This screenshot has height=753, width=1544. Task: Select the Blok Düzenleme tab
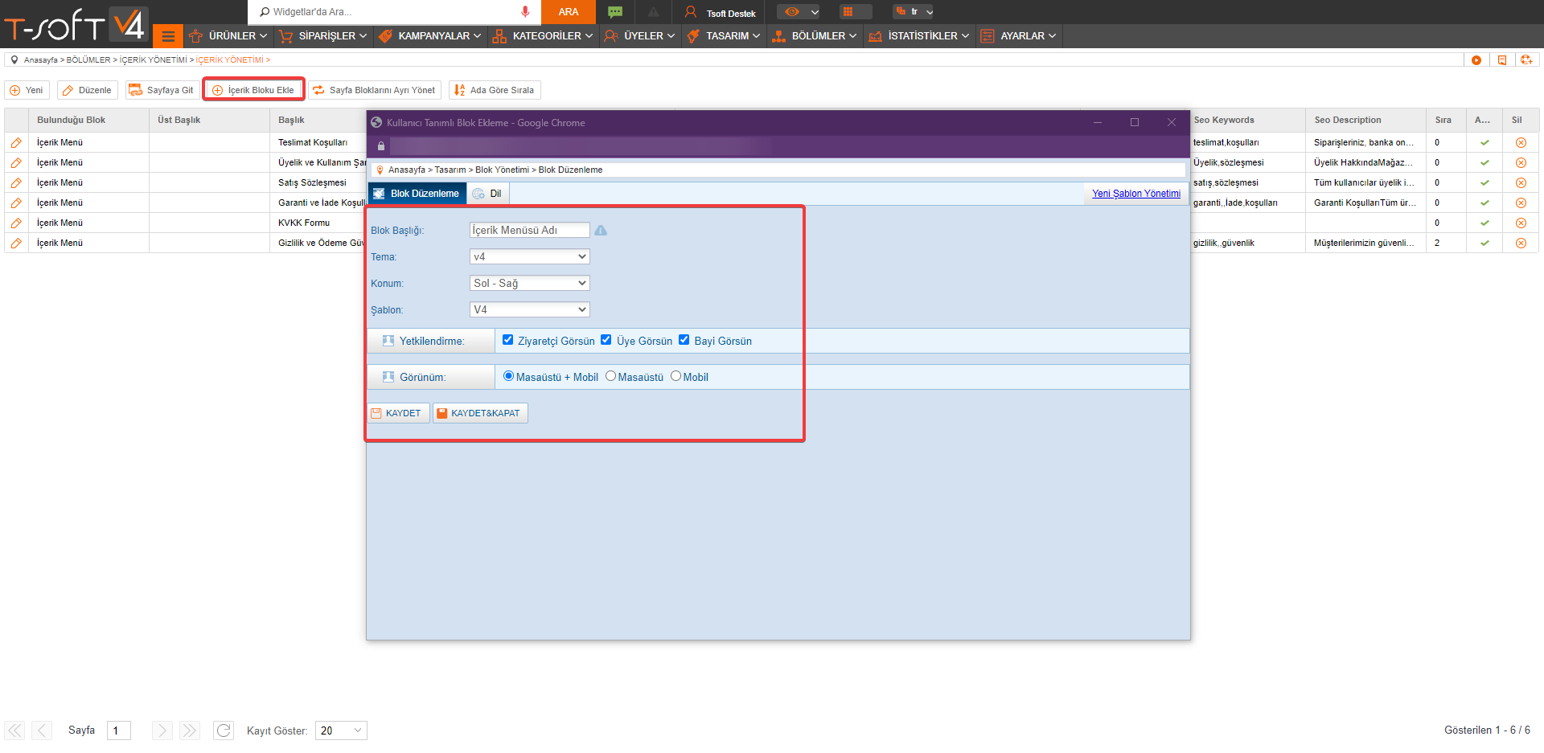pos(417,194)
